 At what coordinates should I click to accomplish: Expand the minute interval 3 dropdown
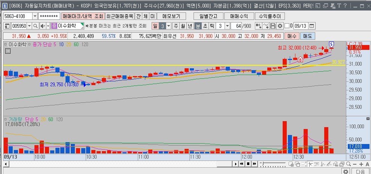pyautogui.click(x=227, y=26)
